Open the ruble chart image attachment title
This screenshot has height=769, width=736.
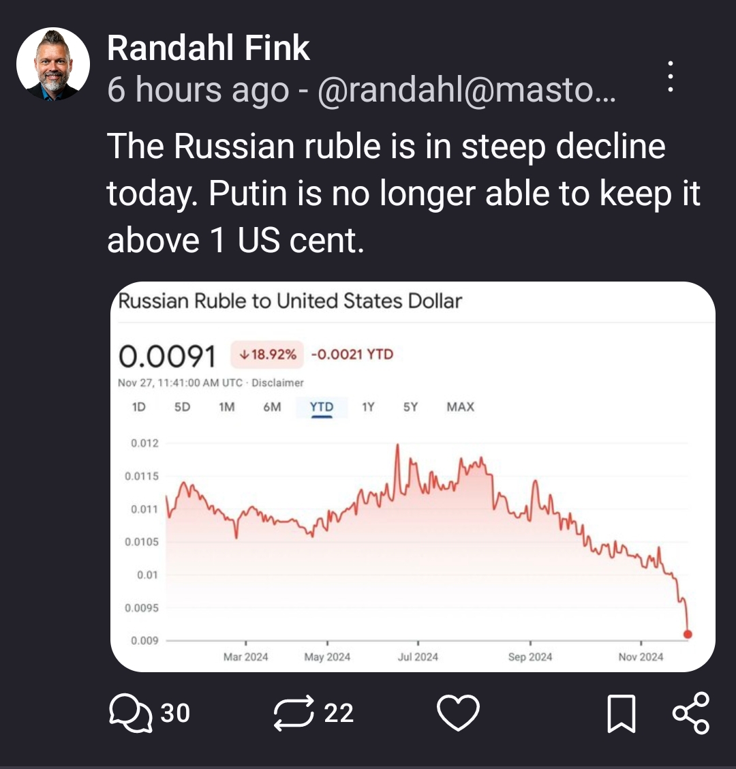coord(290,301)
